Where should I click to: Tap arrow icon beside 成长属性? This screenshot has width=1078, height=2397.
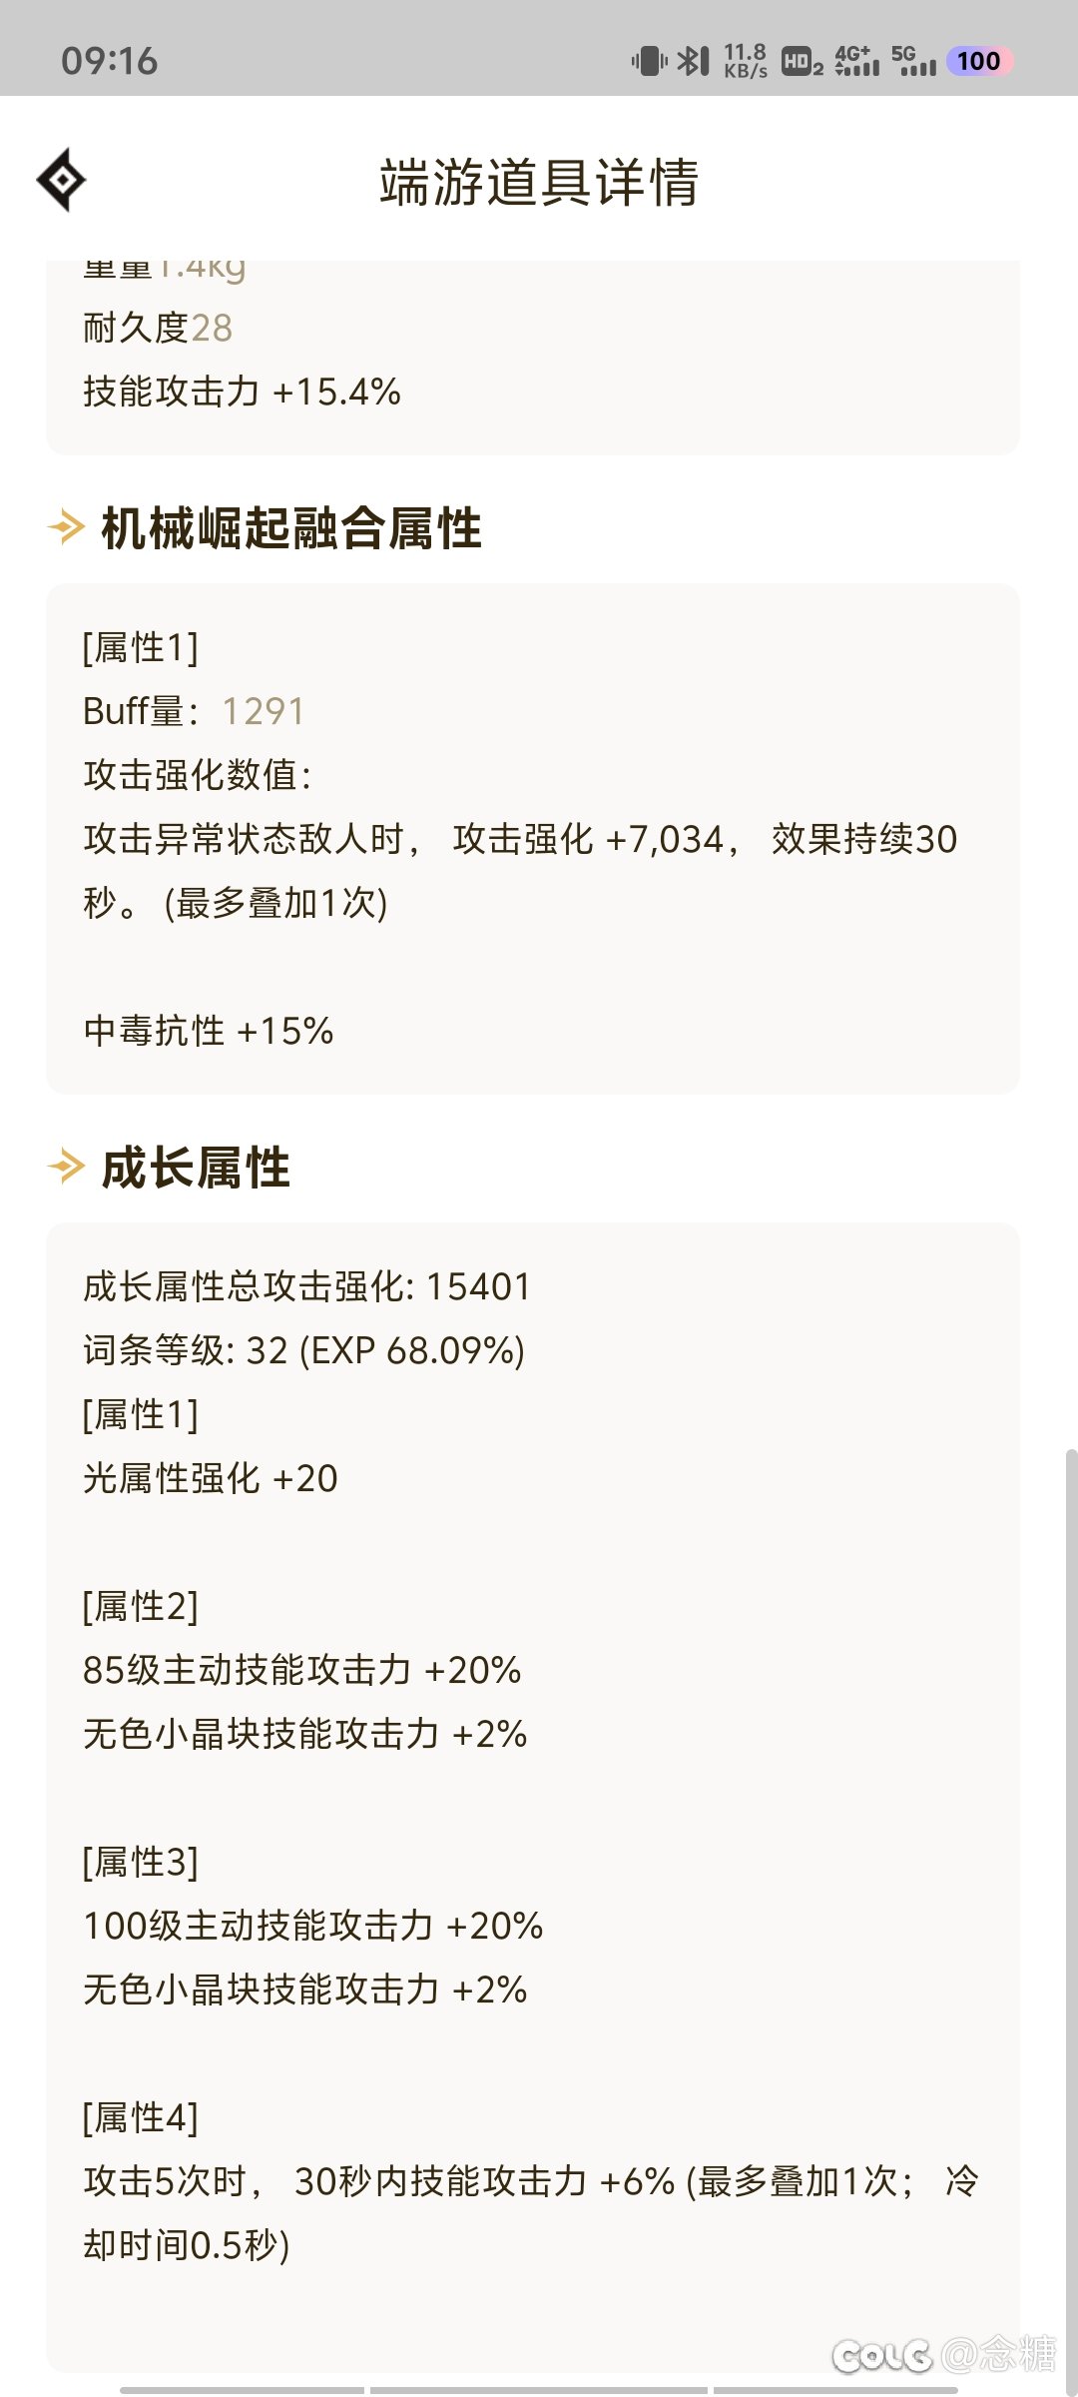click(66, 1167)
